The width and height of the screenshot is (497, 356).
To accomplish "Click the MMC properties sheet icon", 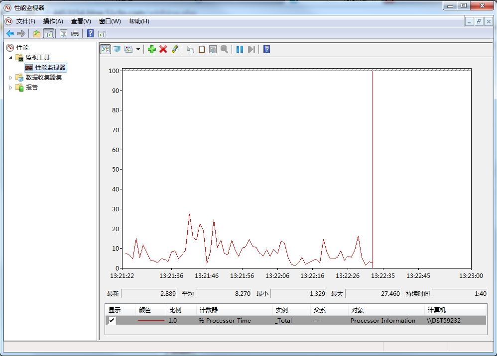I will (63, 33).
